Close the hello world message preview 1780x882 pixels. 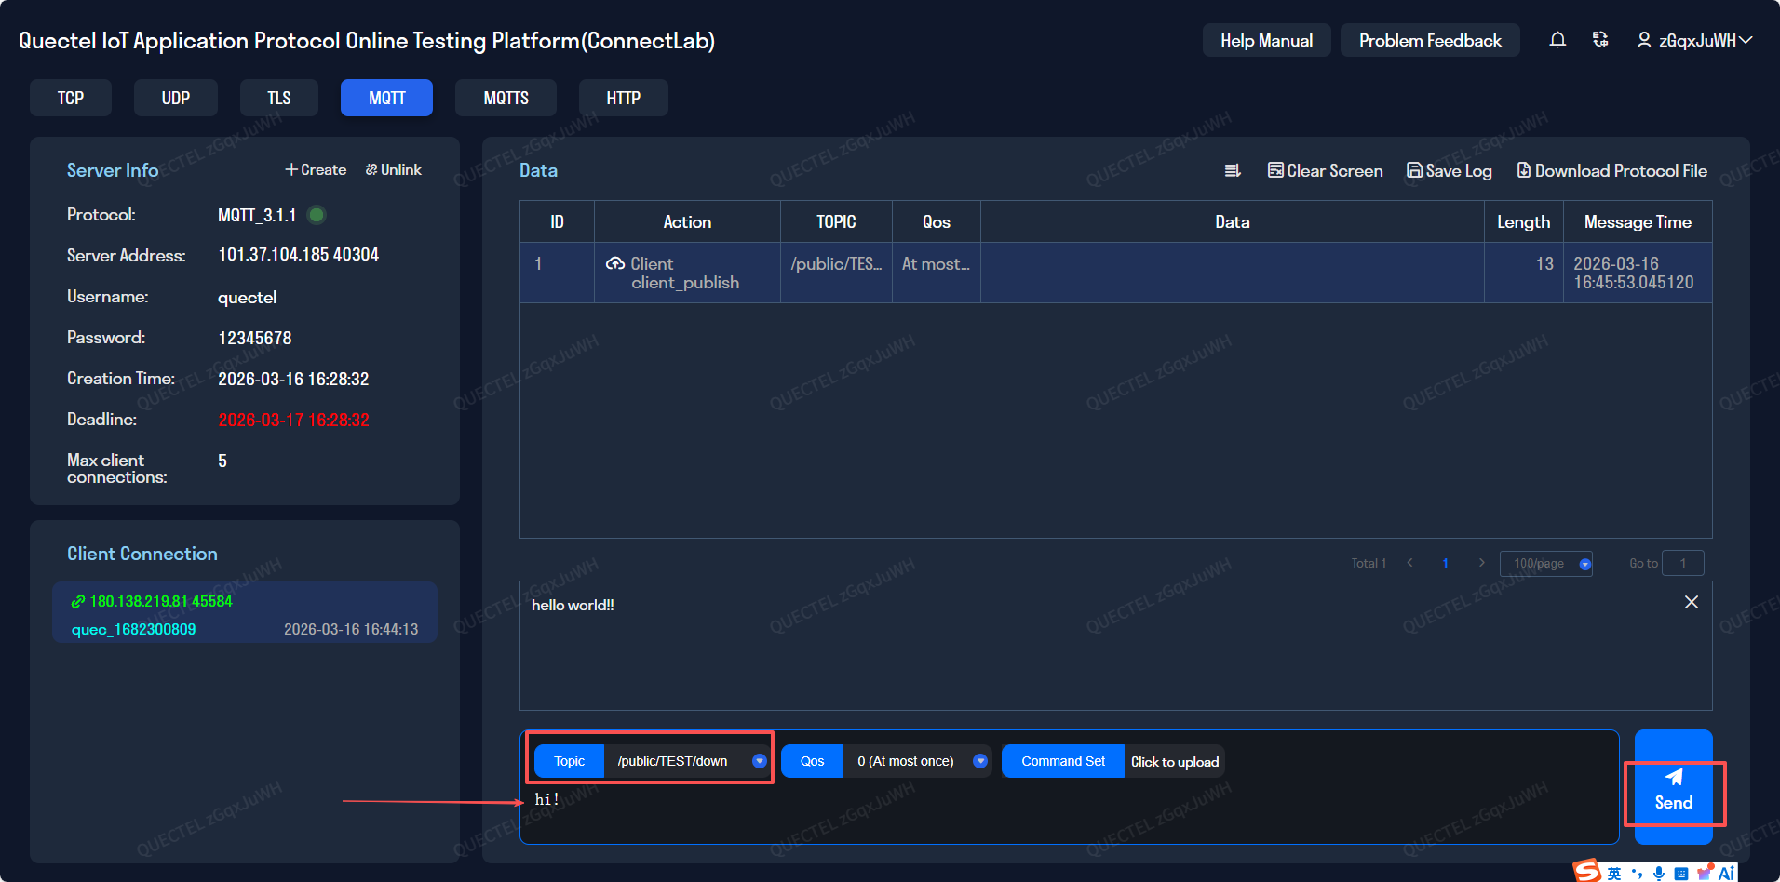pyautogui.click(x=1691, y=602)
